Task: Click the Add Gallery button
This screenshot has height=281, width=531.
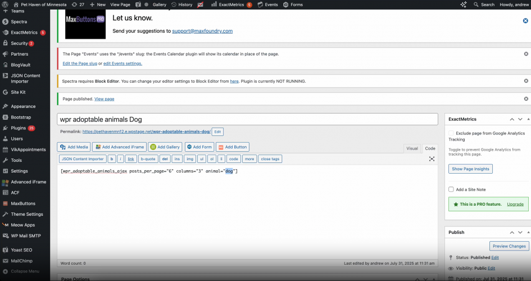Action: pos(165,147)
